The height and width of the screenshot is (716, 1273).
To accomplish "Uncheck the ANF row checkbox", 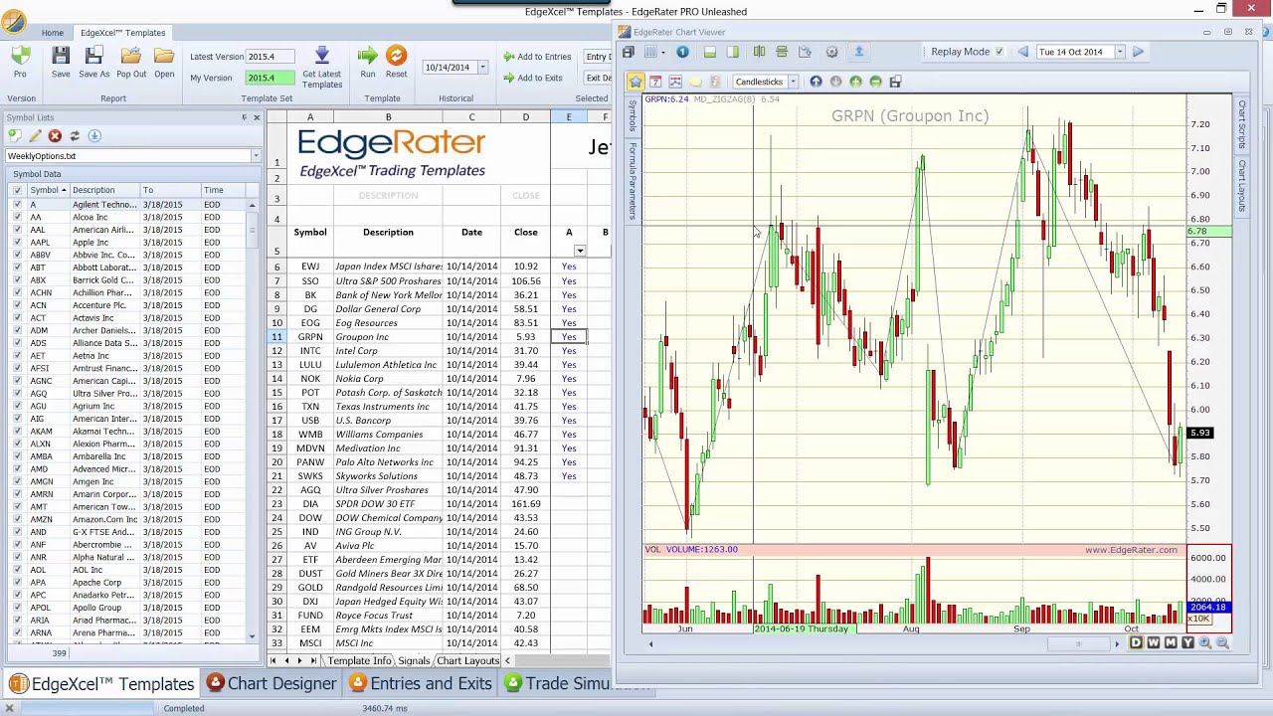I will click(x=17, y=544).
